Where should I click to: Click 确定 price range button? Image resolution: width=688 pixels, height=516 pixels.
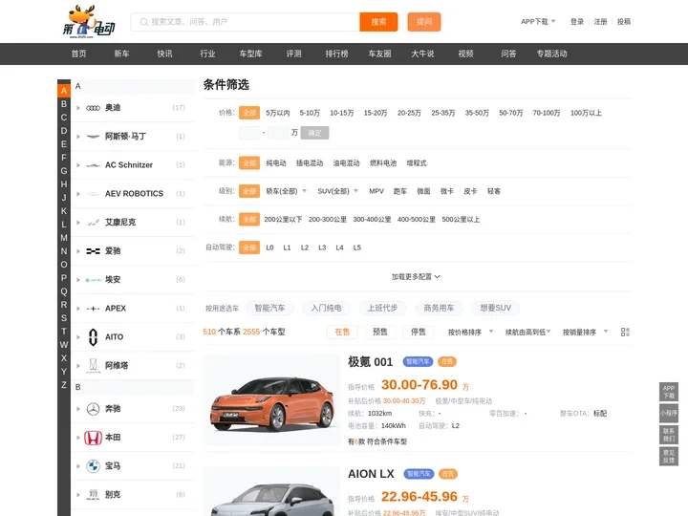click(314, 133)
